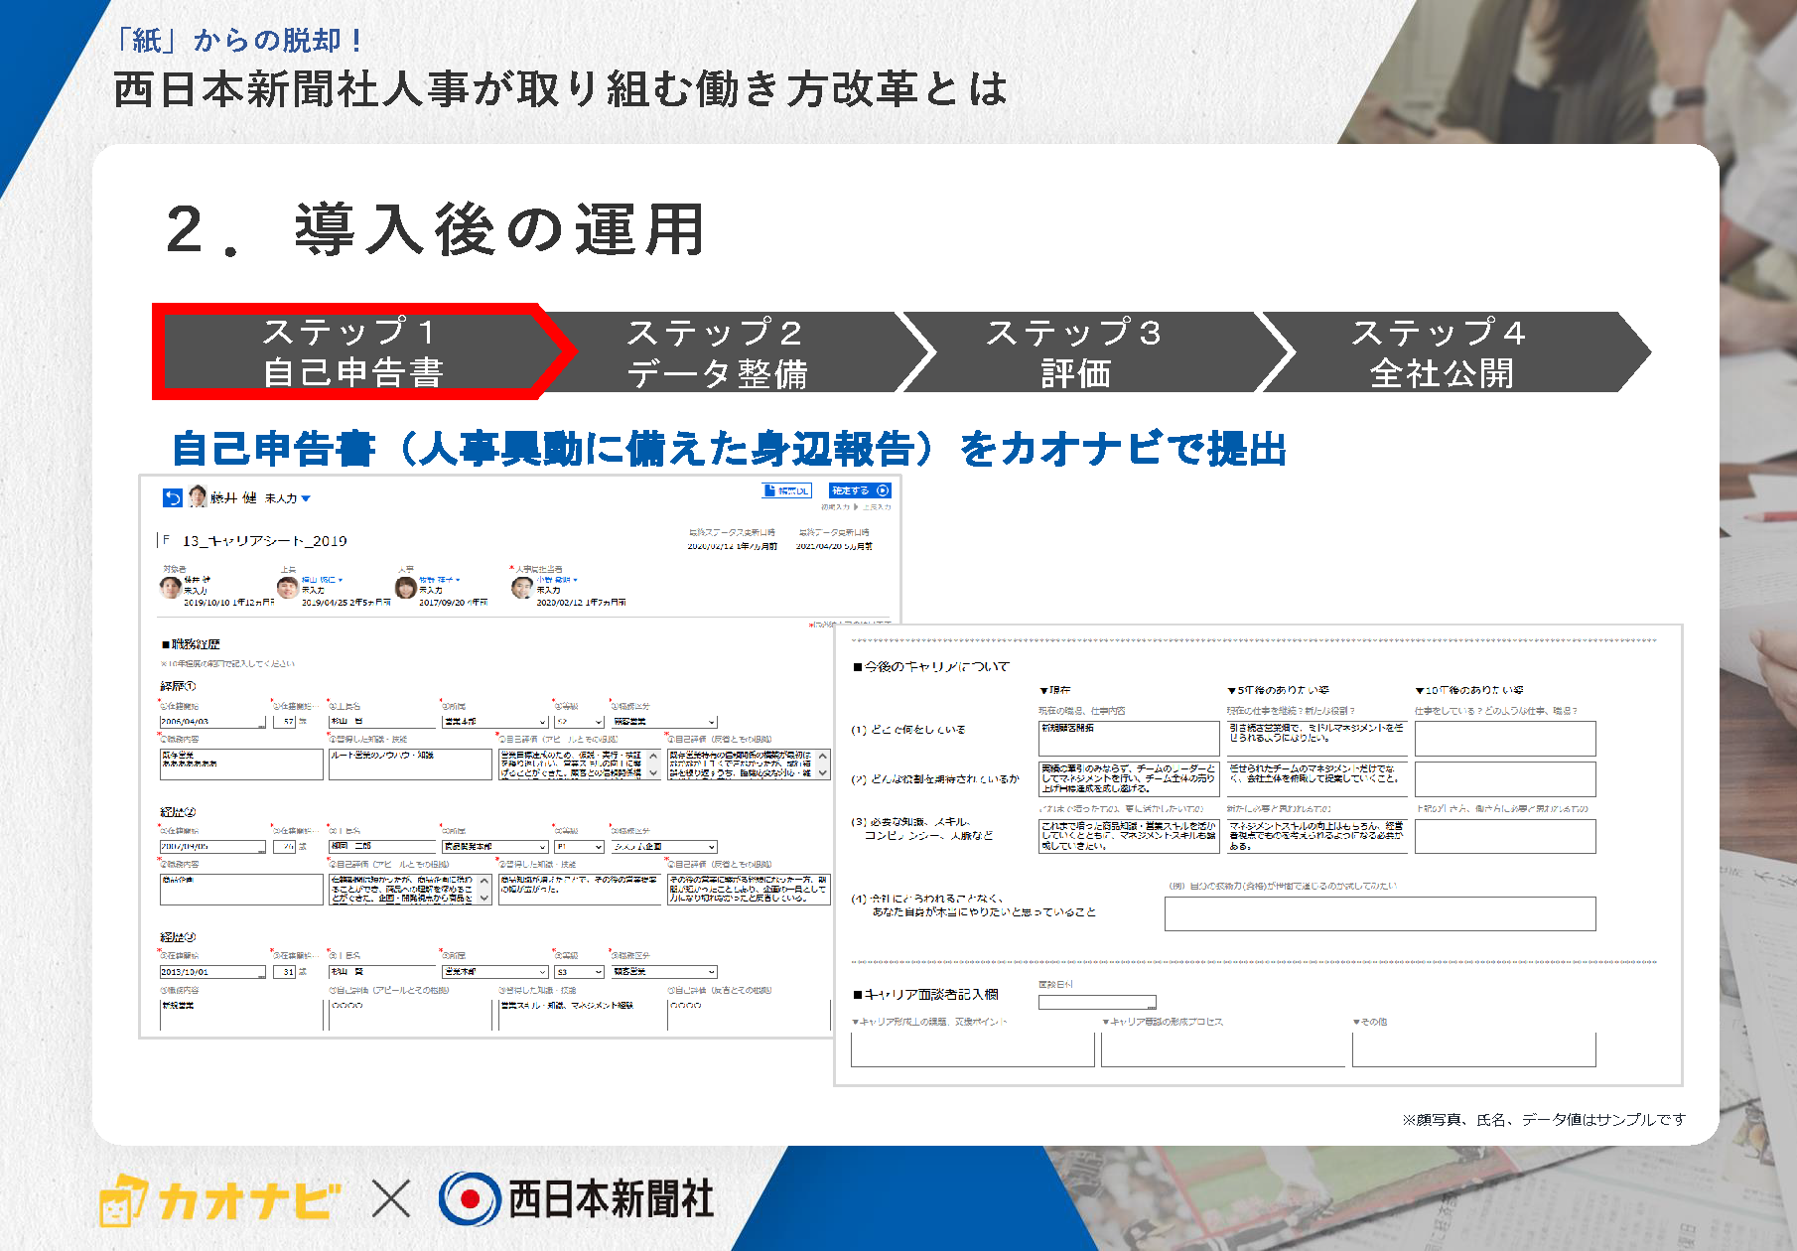Open the 上長 name dropdown arrow
1797x1251 pixels.
pyautogui.click(x=341, y=580)
